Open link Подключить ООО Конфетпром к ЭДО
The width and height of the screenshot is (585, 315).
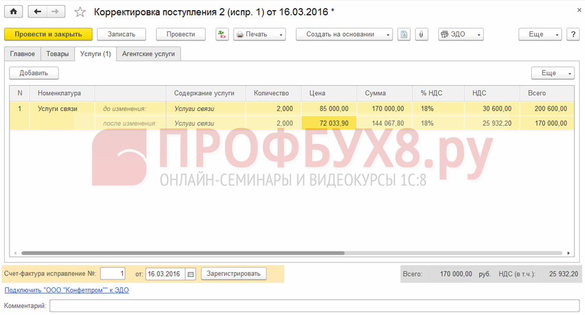click(x=66, y=290)
